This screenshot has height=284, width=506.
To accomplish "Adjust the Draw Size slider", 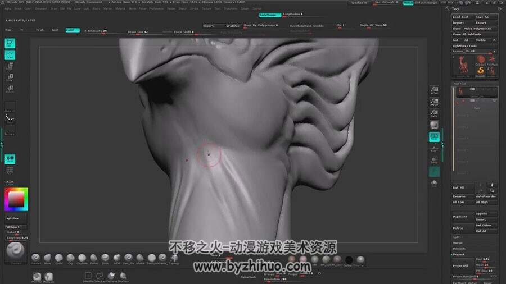I will click(144, 32).
